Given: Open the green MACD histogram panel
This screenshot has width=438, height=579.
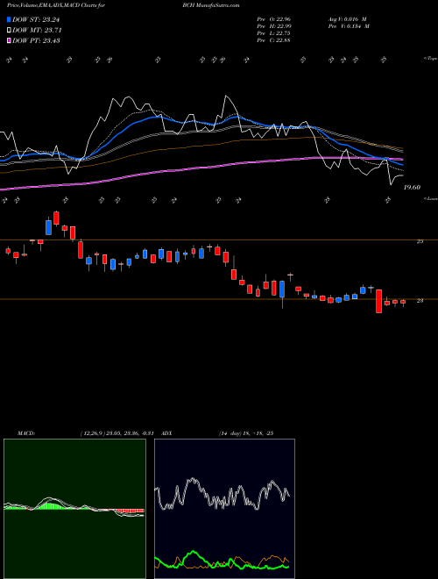Looking at the screenshot, I should click(74, 509).
